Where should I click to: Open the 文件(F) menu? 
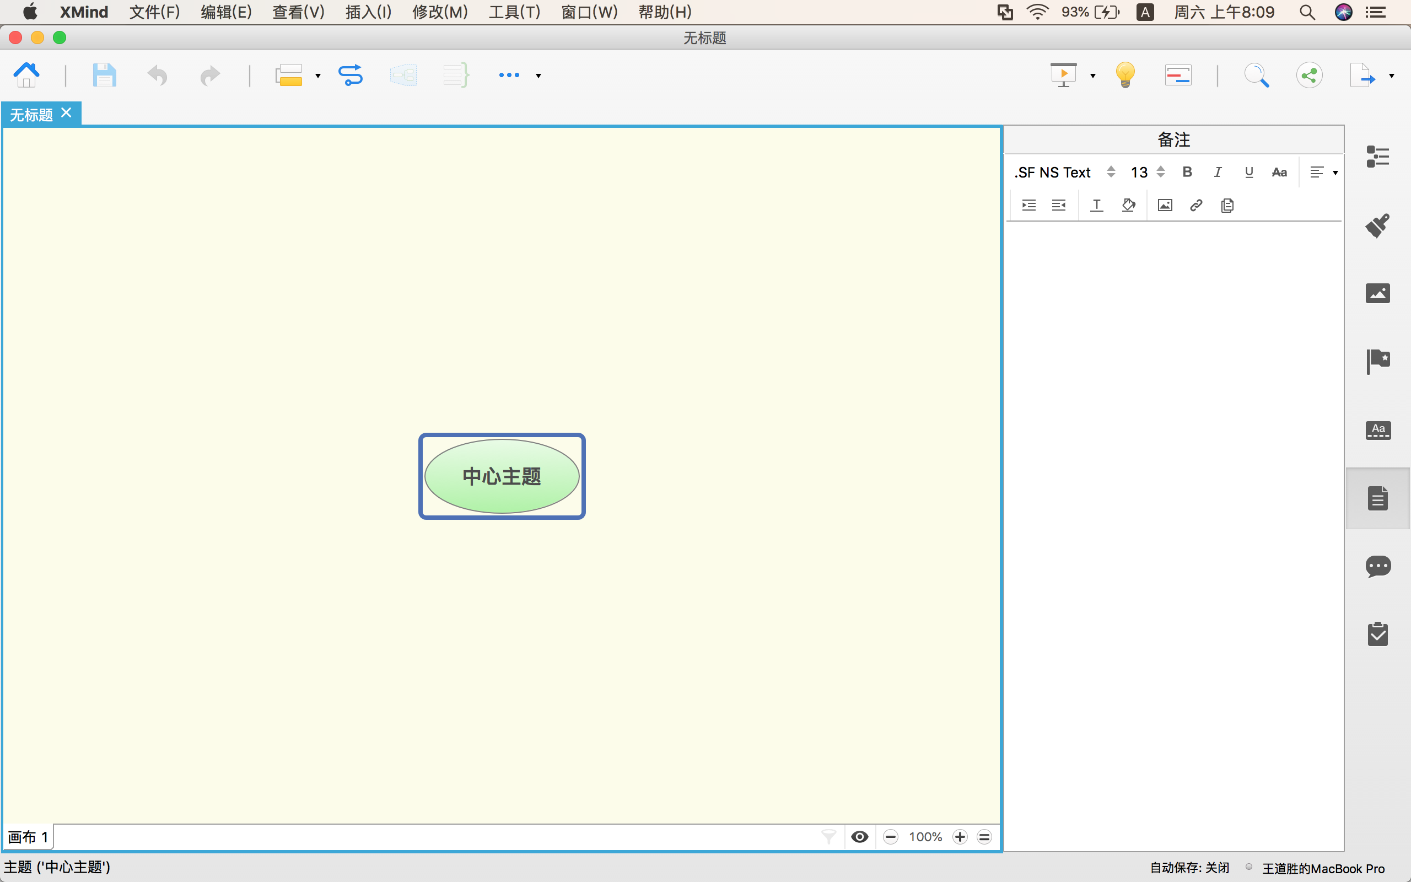click(x=154, y=12)
